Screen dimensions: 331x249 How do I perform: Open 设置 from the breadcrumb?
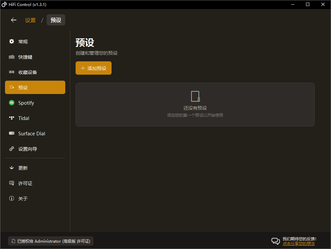pyautogui.click(x=30, y=20)
